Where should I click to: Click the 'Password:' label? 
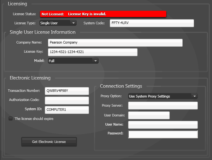click(x=115, y=133)
